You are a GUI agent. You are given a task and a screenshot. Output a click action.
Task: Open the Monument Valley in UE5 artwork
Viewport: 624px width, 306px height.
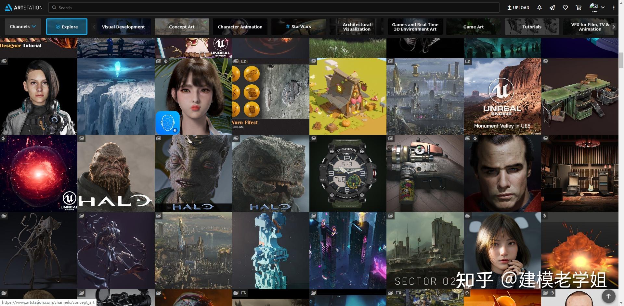click(502, 96)
